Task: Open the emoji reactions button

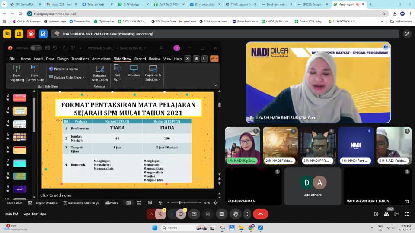Action: tap(208, 214)
